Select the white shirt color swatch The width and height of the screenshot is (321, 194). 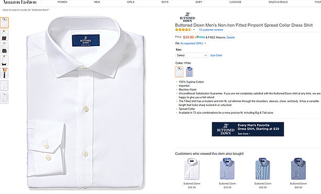[179, 72]
